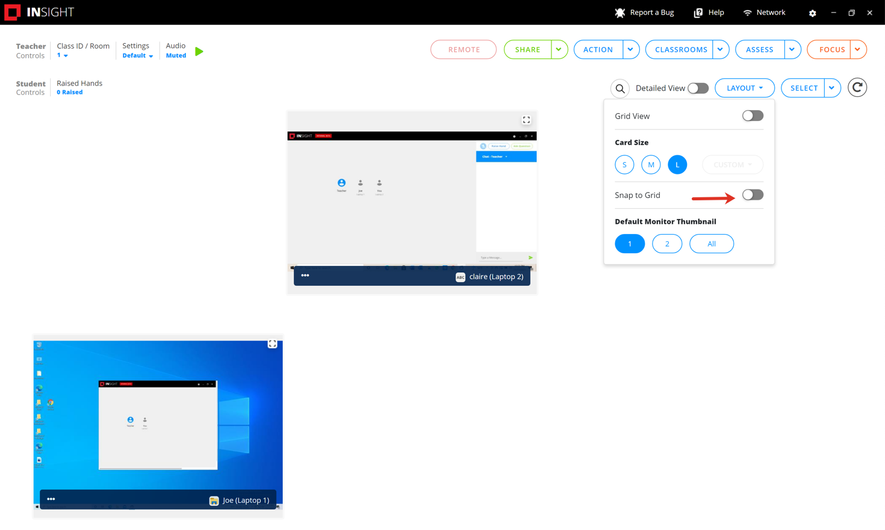Expand the FOCUS dropdown arrow
The width and height of the screenshot is (885, 530).
pos(857,49)
